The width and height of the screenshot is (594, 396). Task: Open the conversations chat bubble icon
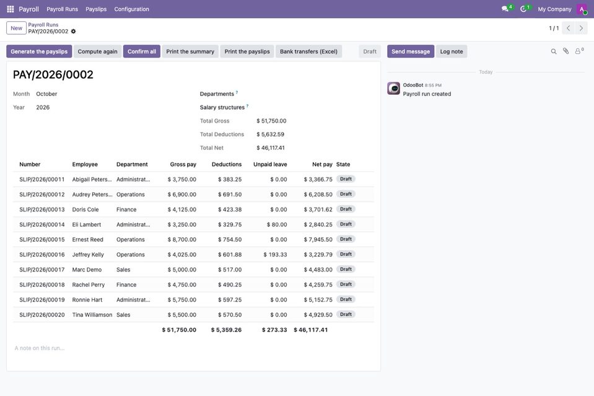[x=505, y=9]
